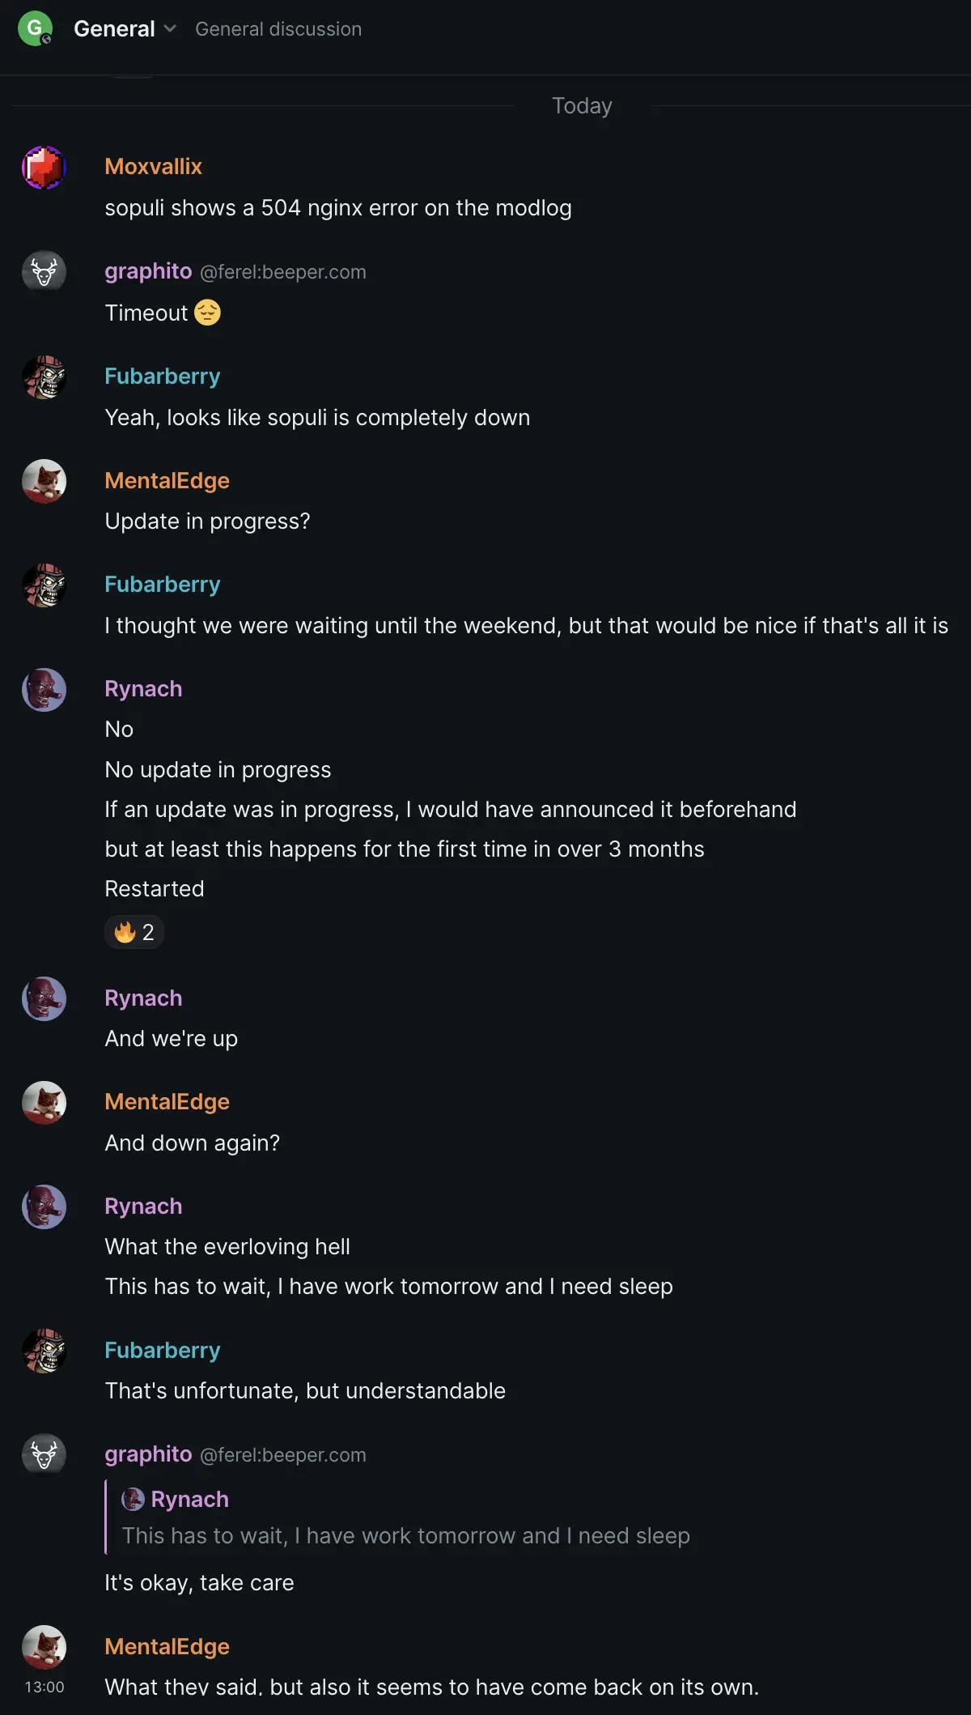Open MentalEdge's avatar beside And down again
The height and width of the screenshot is (1715, 971).
tap(44, 1103)
